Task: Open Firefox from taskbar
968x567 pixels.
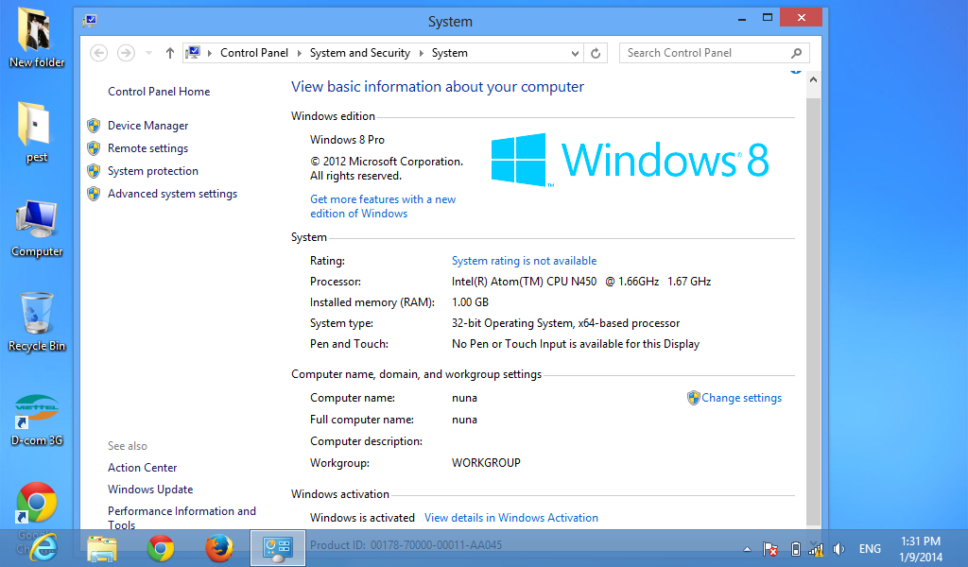Action: coord(219,548)
